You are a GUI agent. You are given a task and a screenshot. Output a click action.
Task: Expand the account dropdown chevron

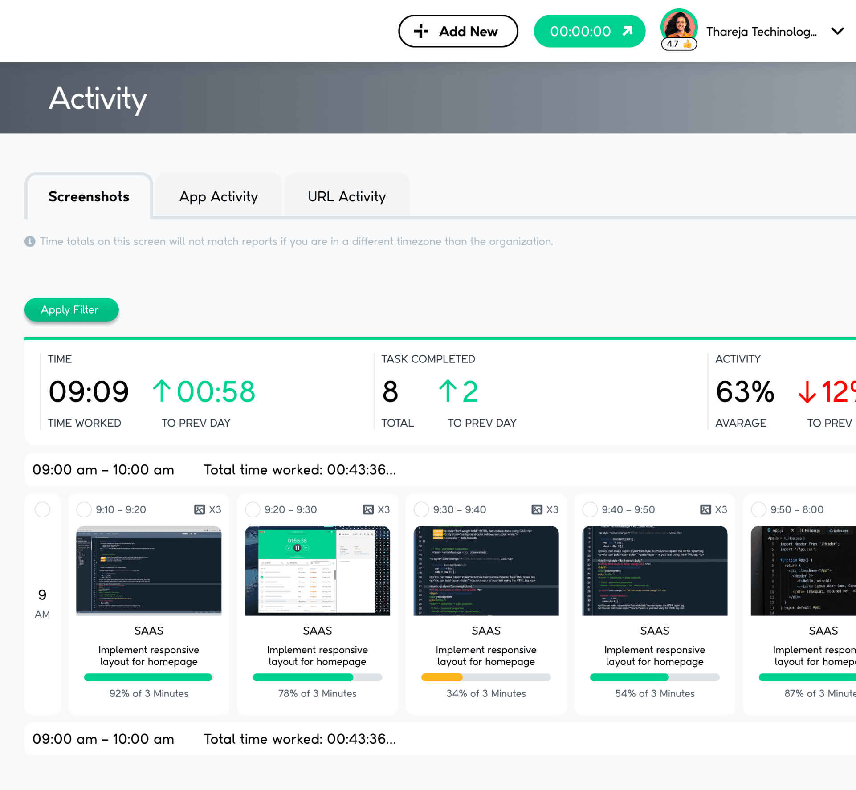(x=837, y=31)
